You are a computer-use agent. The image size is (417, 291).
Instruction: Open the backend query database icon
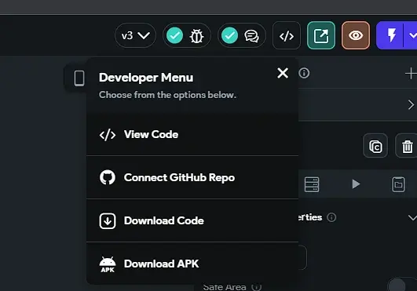click(312, 184)
